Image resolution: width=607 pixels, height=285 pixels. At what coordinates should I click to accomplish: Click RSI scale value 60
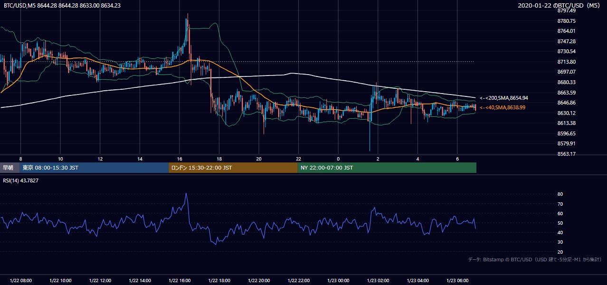click(x=560, y=213)
